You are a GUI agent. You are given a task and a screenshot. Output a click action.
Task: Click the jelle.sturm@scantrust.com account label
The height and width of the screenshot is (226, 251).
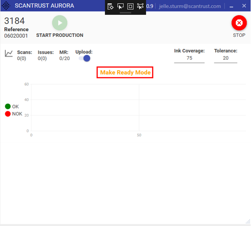pos(190,6)
